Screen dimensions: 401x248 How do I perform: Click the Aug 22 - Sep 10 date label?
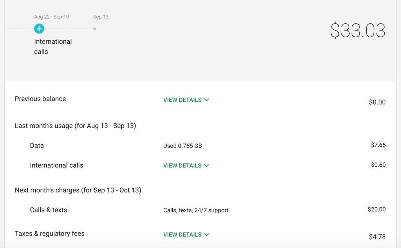pyautogui.click(x=51, y=17)
